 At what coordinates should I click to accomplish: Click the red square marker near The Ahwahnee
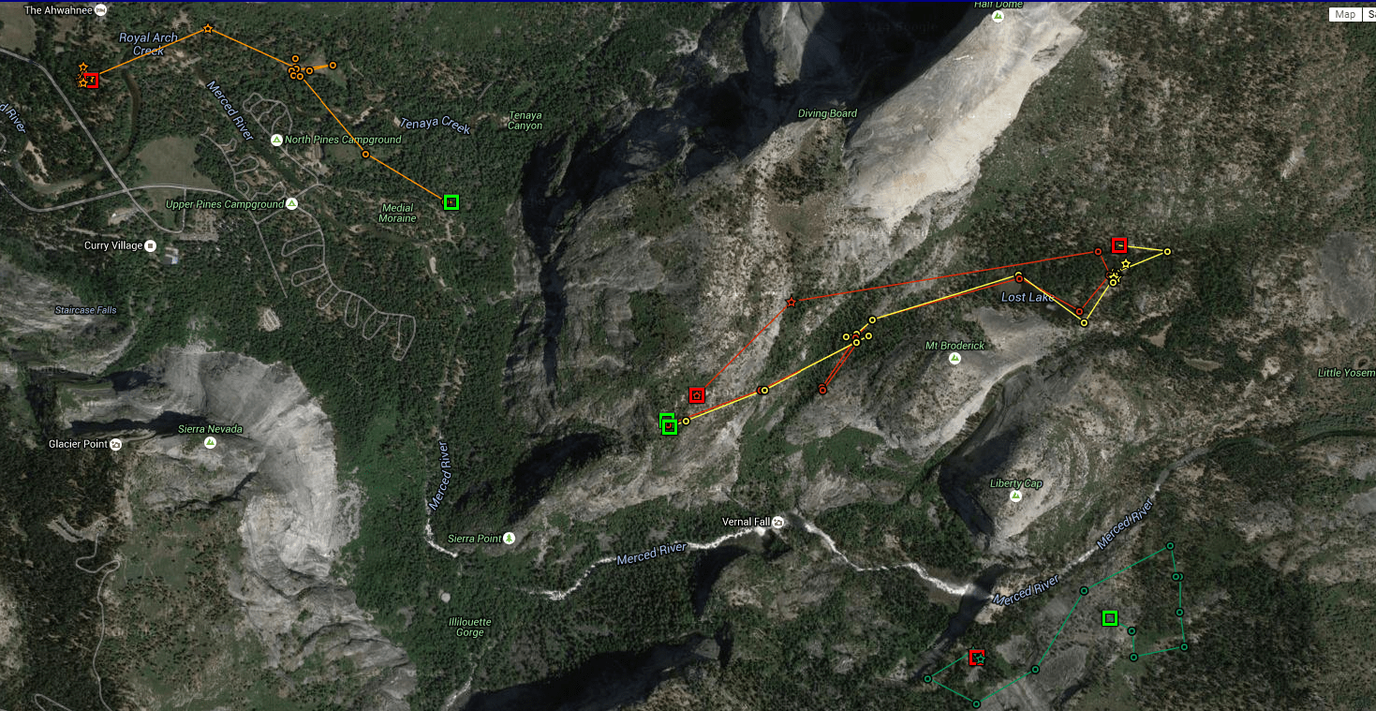pyautogui.click(x=91, y=80)
